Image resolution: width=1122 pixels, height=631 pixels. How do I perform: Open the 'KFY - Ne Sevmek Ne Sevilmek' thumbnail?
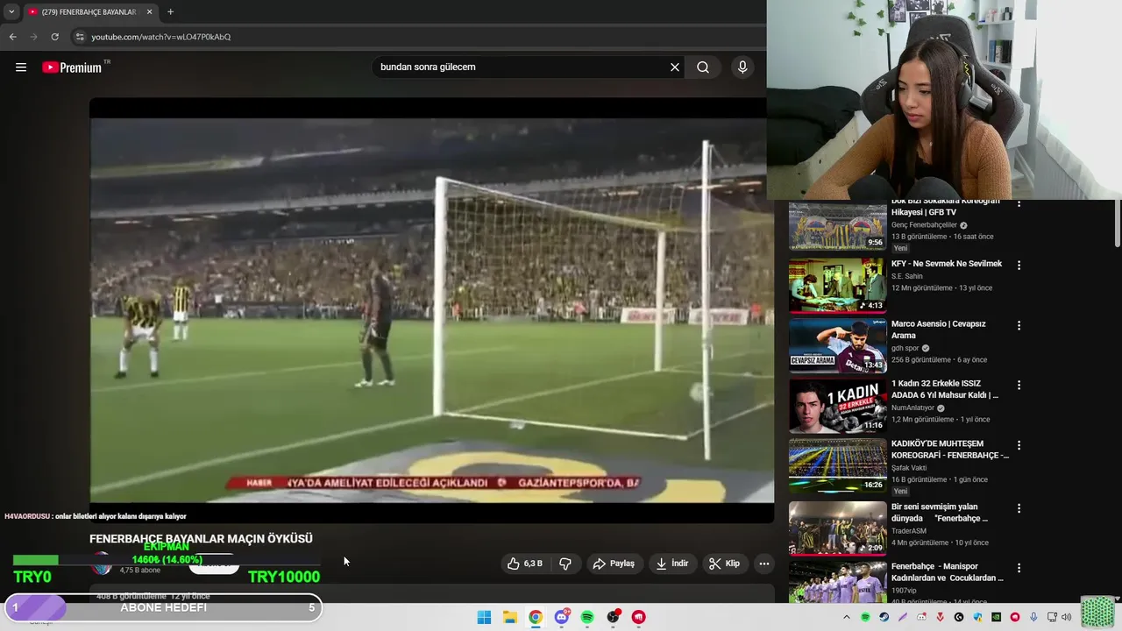point(837,285)
